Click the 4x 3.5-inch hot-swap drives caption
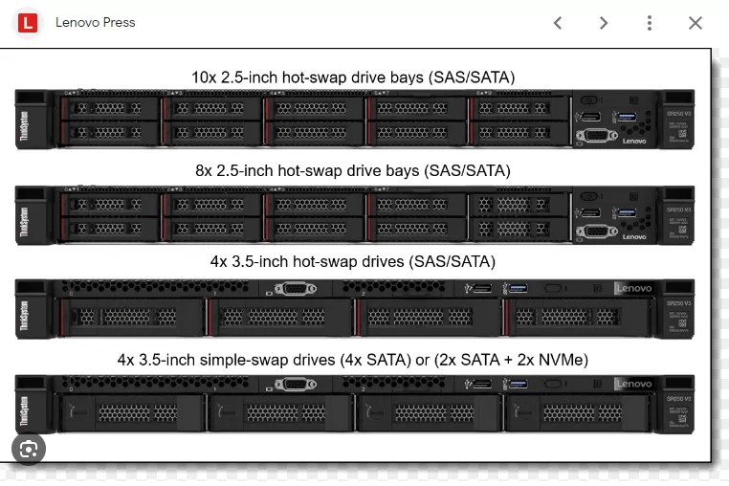 tap(353, 261)
